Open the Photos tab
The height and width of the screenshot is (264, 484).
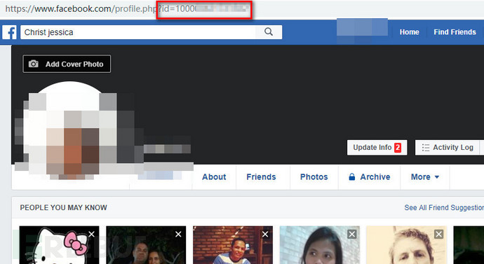(x=314, y=177)
